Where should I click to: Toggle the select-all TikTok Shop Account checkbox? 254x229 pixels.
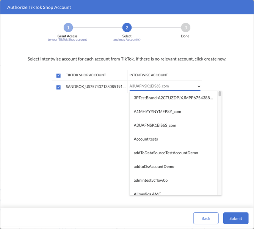58,76
